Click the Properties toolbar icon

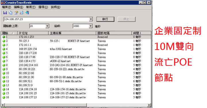(16, 13)
